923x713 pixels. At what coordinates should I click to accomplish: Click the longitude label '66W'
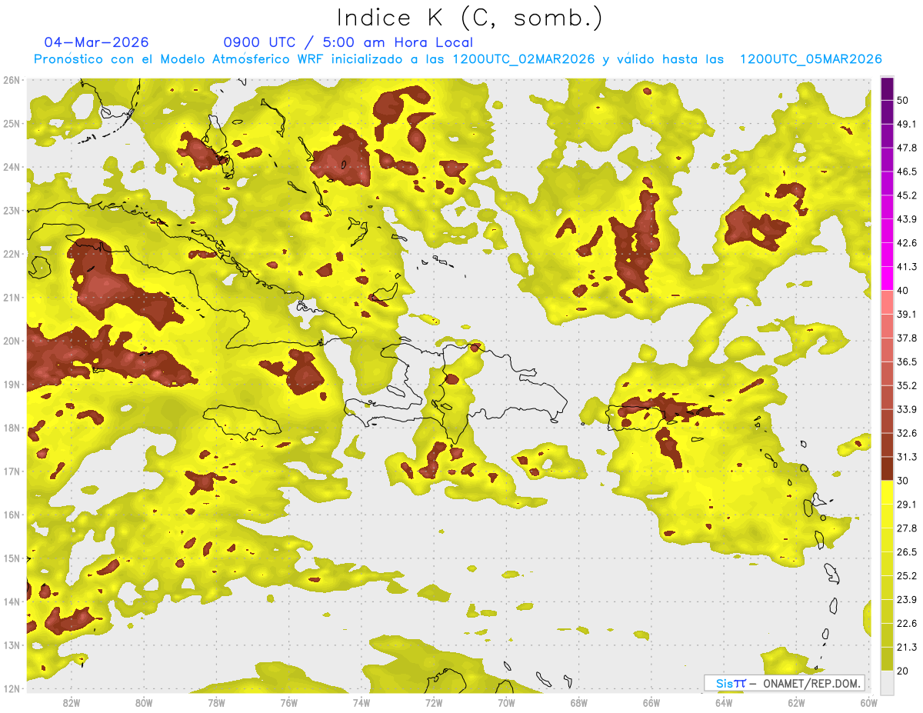651,703
